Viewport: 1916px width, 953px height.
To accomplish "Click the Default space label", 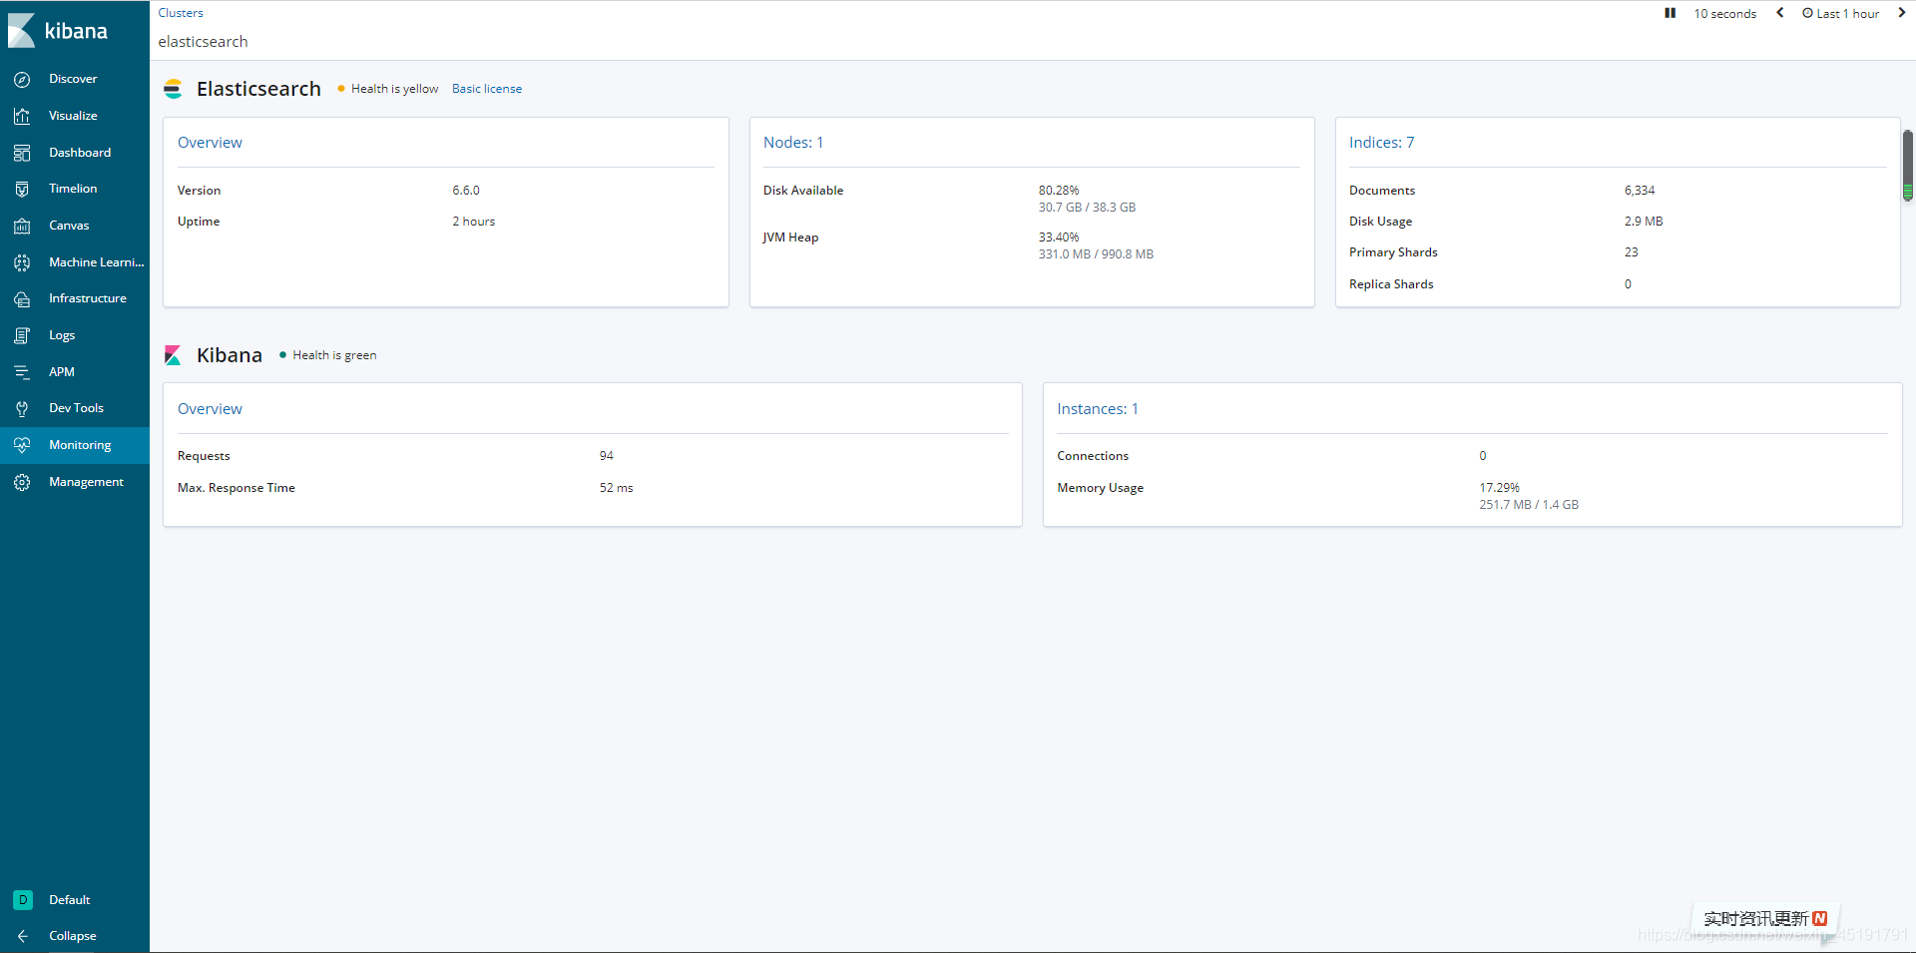I will (70, 900).
